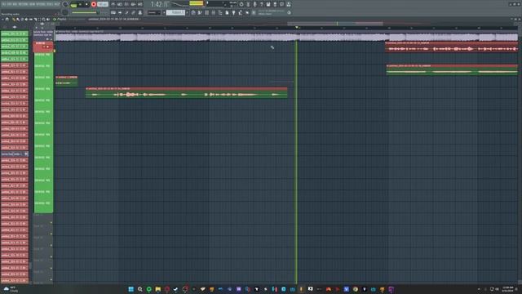522x294 pixels.
Task: Click the taskbar clock
Action: 507,289
